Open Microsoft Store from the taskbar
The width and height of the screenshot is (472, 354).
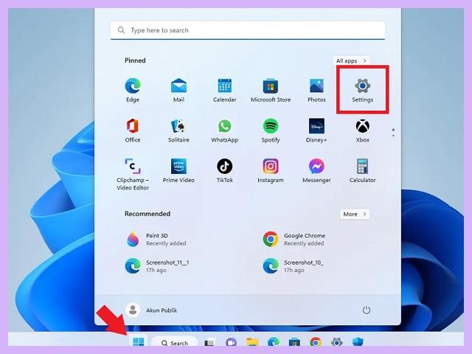pyautogui.click(x=294, y=342)
